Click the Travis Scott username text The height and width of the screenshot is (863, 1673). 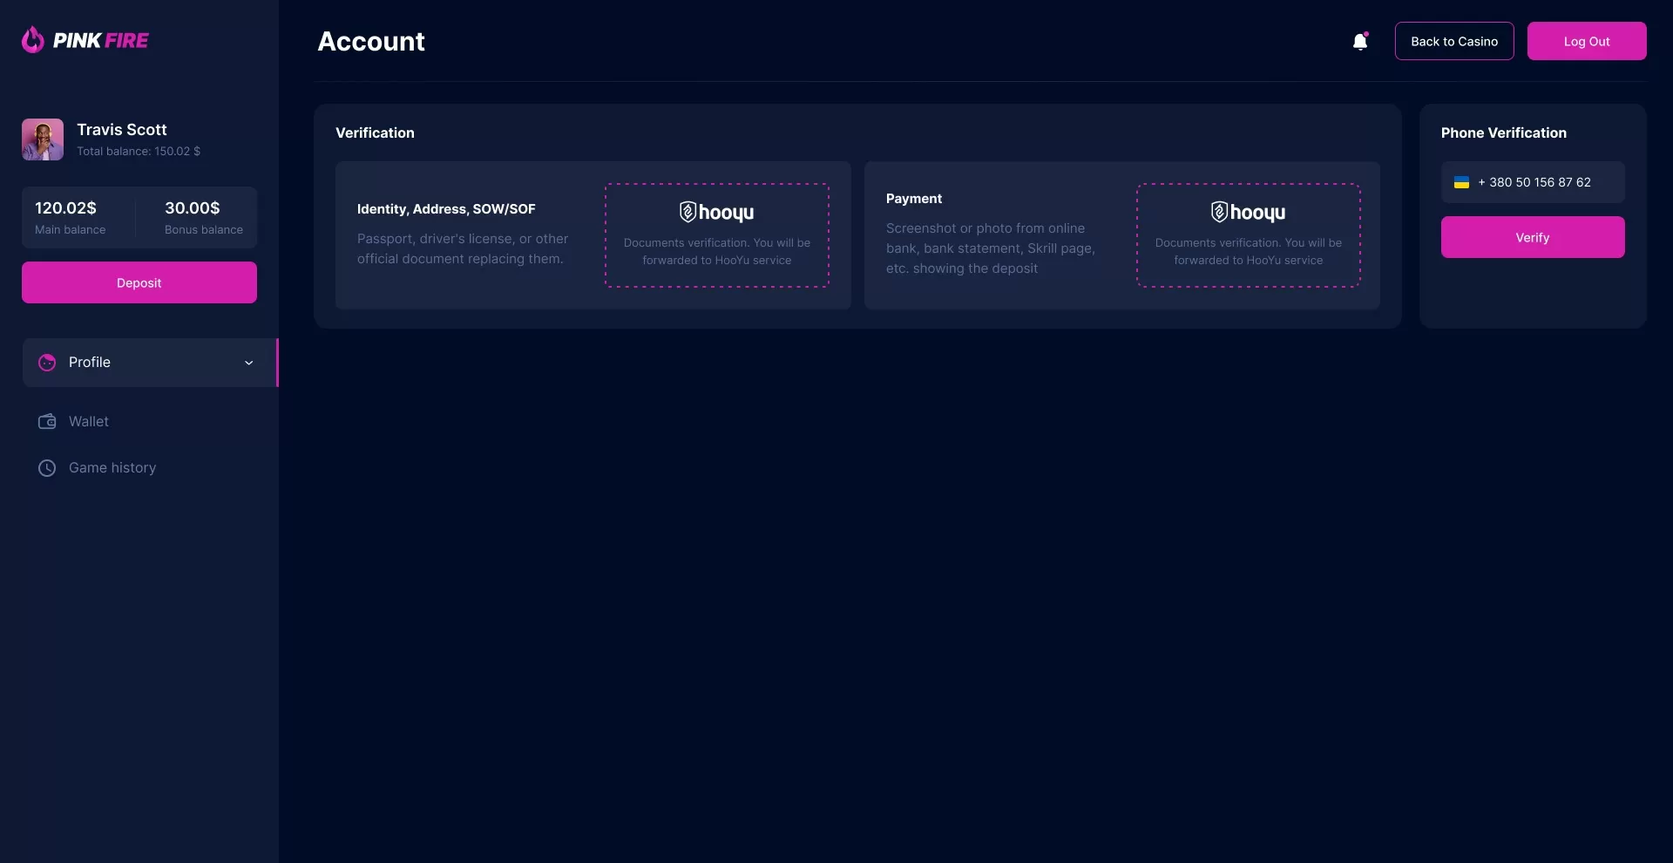coord(122,129)
